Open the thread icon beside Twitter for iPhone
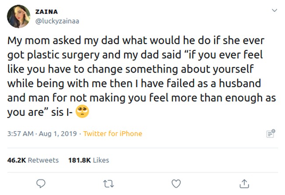 pyautogui.click(x=271, y=133)
